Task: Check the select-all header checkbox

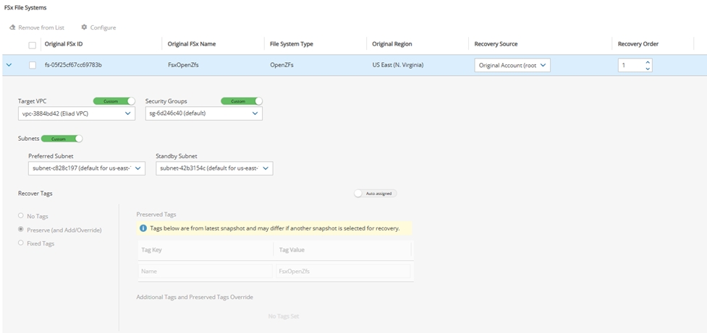Action: 32,45
